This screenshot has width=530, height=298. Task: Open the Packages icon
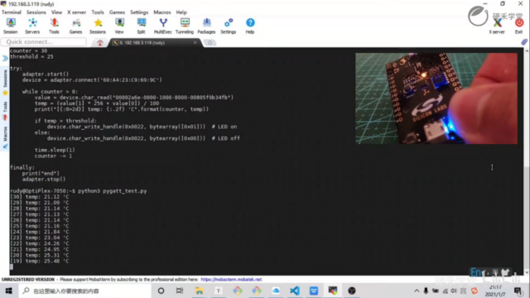point(206,26)
